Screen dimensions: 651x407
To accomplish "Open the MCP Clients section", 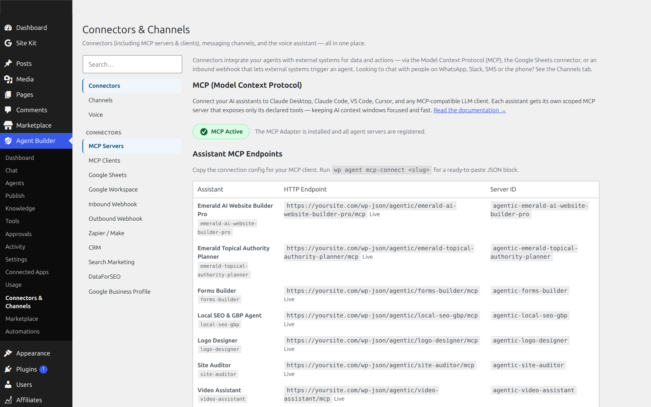I will coord(132,161).
